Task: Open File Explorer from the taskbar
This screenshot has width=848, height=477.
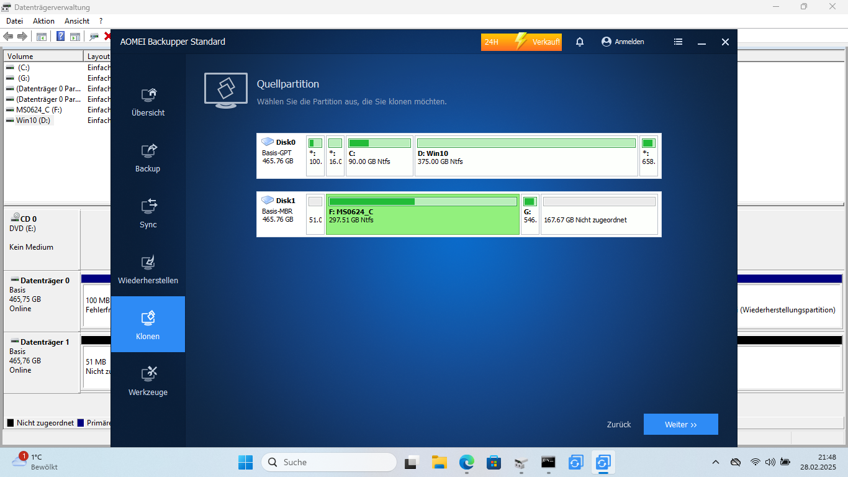Action: 440,462
